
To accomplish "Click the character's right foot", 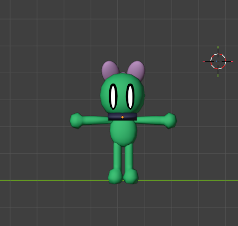I will point(130,176).
